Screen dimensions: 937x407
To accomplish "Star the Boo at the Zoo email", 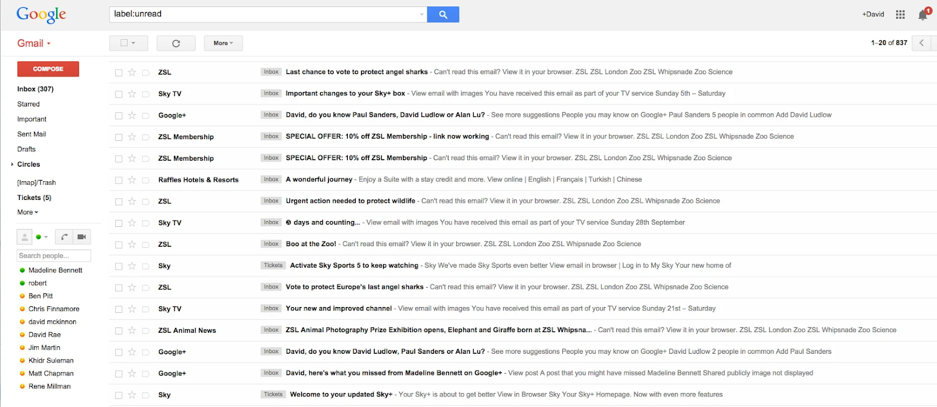I will (x=132, y=244).
